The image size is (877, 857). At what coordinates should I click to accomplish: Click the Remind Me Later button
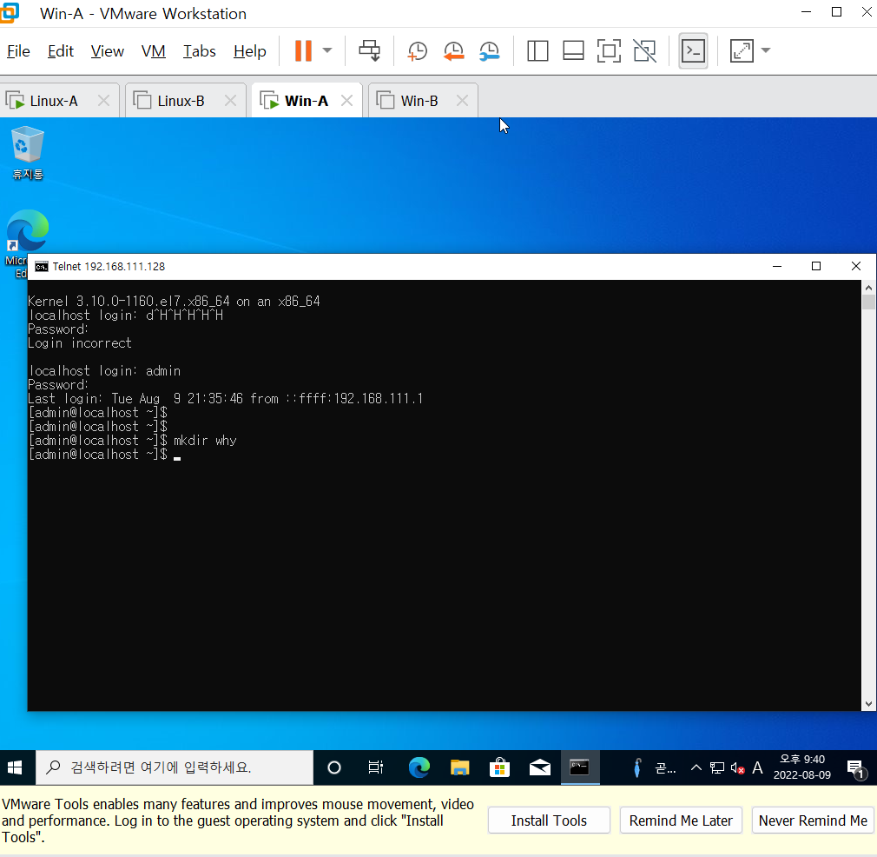tap(681, 820)
